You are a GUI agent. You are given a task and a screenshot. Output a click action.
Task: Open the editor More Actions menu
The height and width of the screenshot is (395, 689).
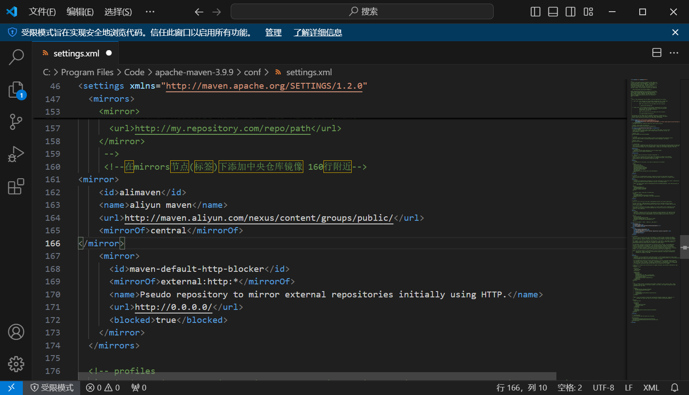tap(674, 53)
